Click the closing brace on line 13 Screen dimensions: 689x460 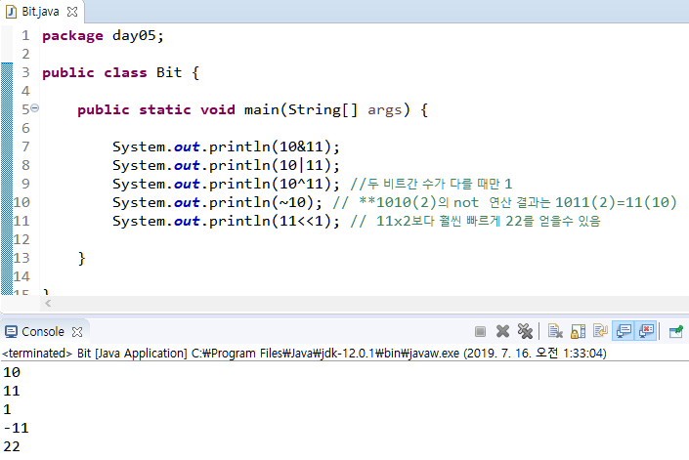(x=81, y=258)
